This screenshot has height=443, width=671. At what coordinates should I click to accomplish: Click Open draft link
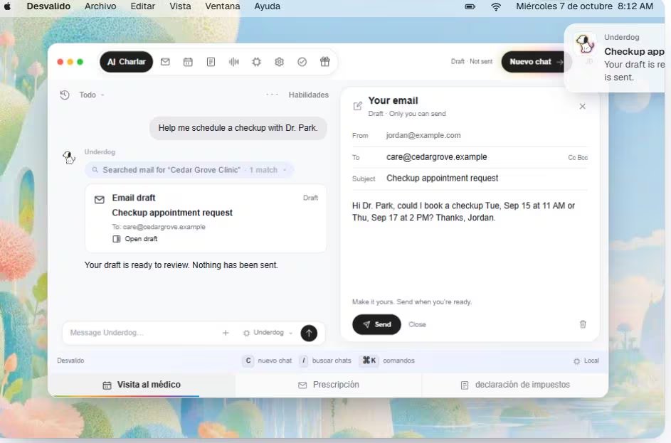point(134,239)
